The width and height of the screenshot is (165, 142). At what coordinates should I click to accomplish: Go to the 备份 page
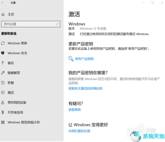11,63
